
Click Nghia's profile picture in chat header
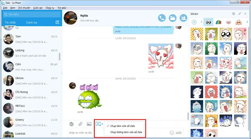coord(70,18)
